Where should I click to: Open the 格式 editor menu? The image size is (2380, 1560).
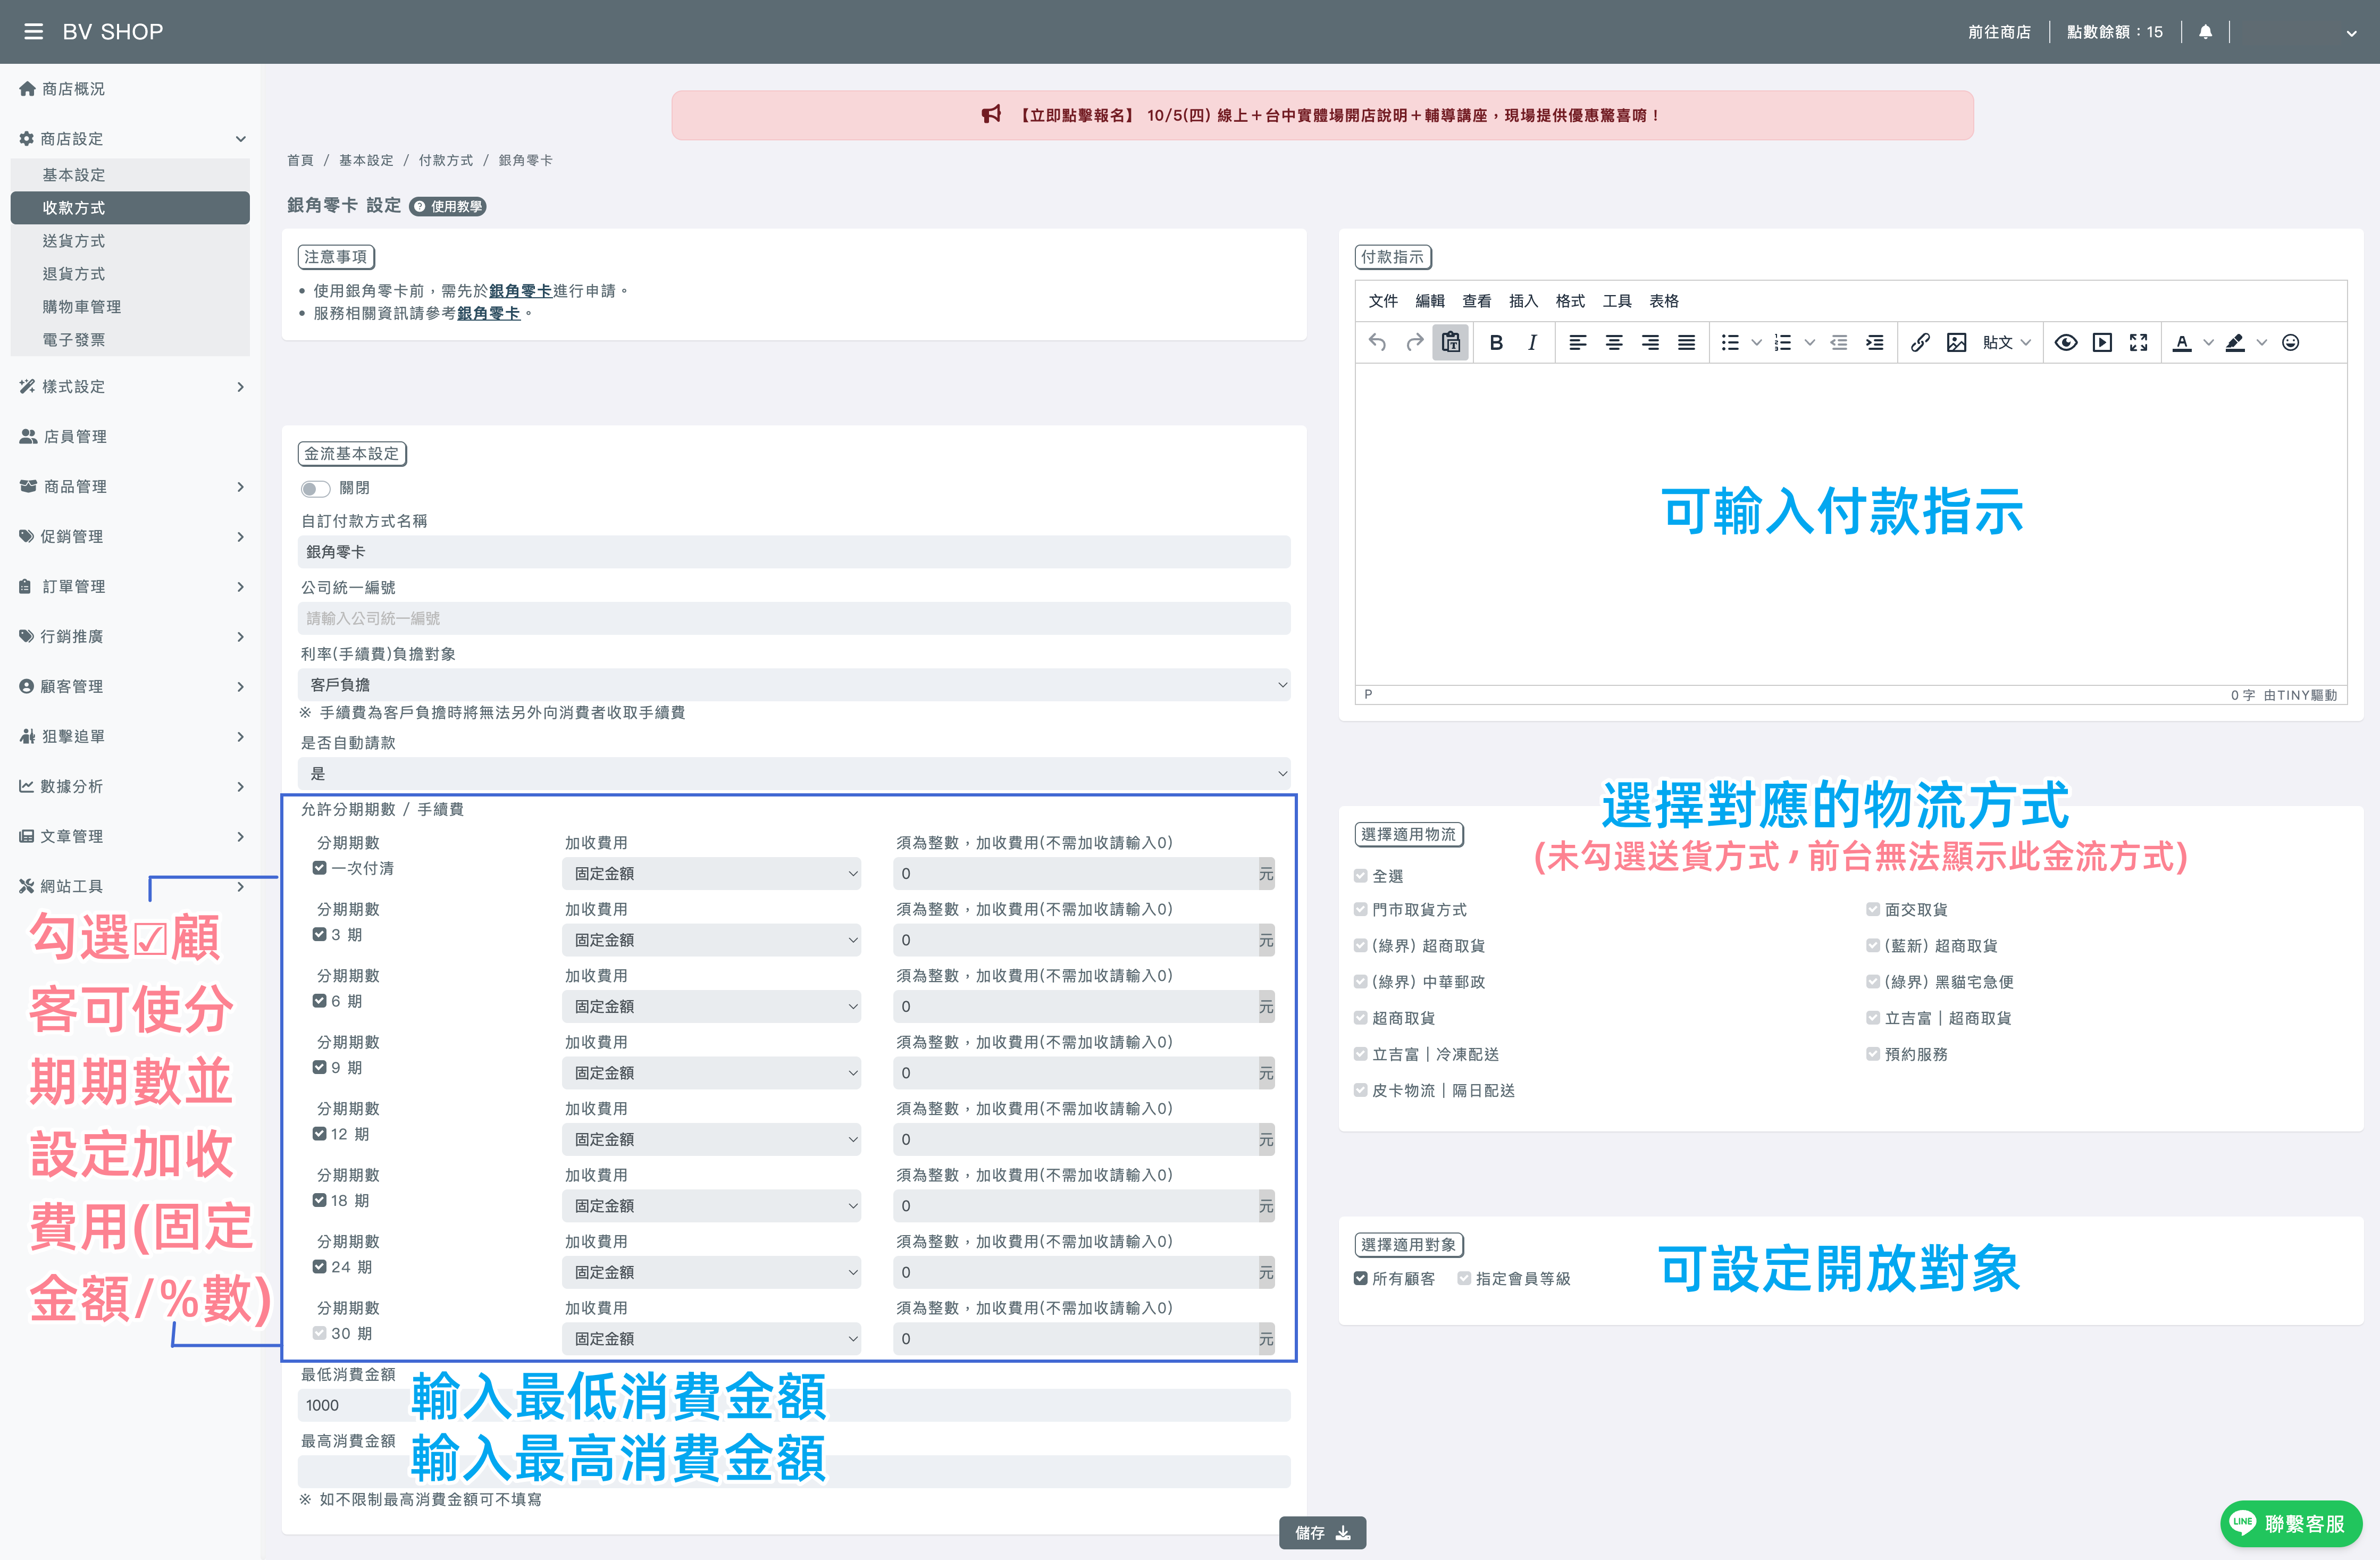1570,301
